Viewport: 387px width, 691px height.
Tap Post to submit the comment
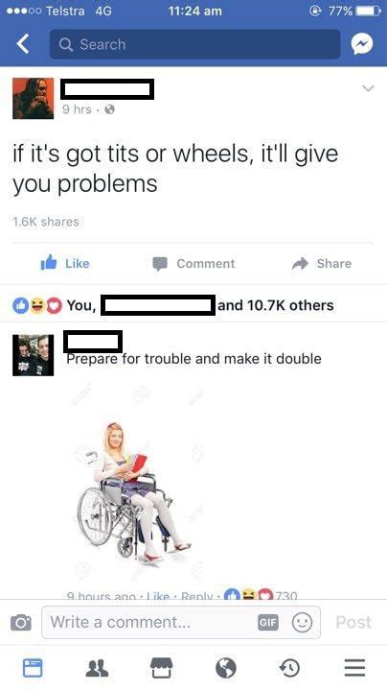353,622
